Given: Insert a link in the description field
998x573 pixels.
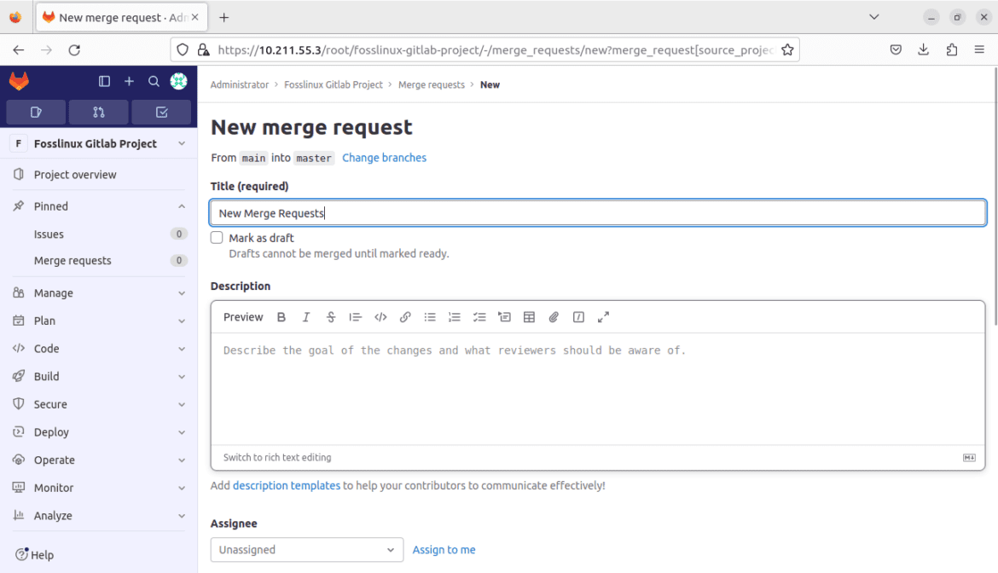Looking at the screenshot, I should pos(405,316).
